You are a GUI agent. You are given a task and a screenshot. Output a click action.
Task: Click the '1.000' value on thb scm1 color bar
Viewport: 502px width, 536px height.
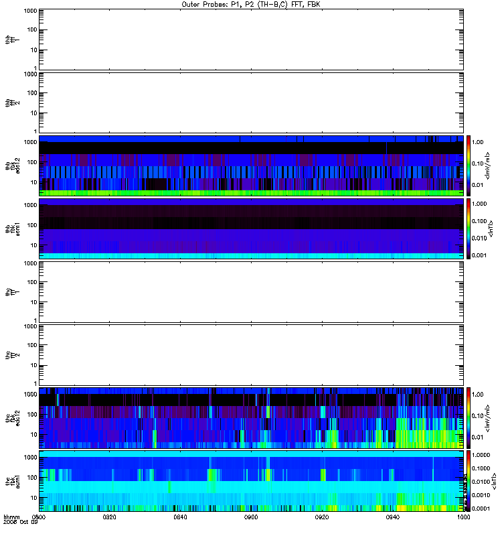coord(479,204)
